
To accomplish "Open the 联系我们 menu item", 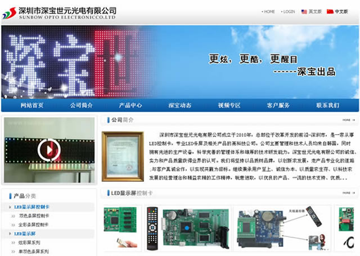I will [327, 105].
